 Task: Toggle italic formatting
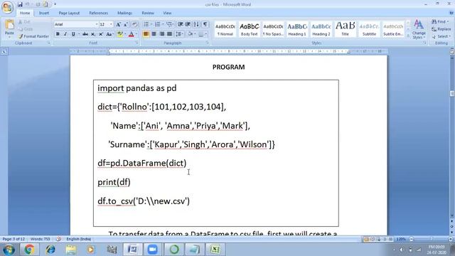[65, 34]
